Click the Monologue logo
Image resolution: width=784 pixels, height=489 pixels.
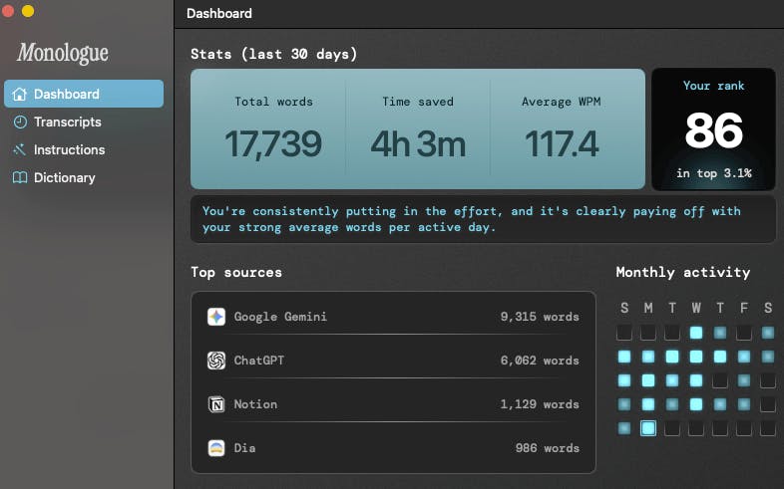(x=63, y=53)
